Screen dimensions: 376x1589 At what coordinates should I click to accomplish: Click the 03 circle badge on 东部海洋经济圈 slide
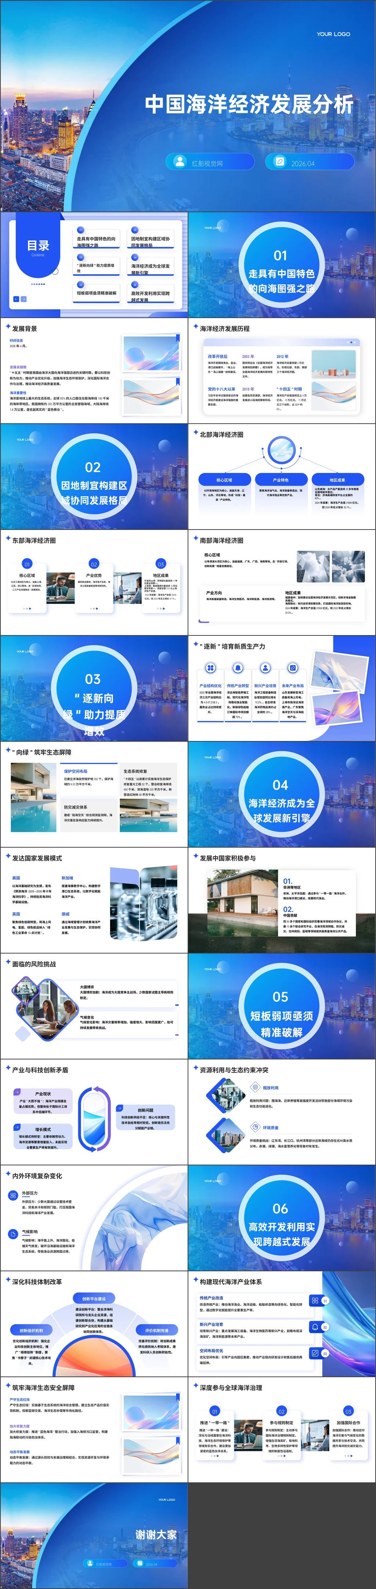pos(161,564)
